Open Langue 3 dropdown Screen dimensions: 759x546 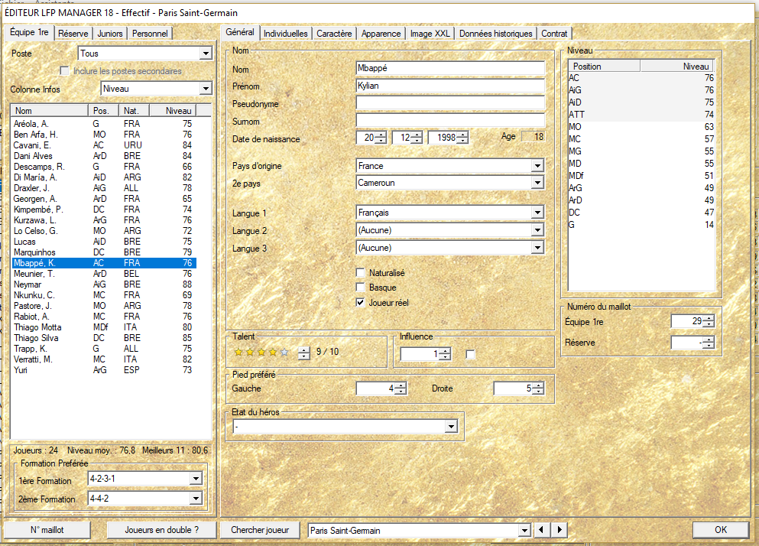tap(537, 248)
